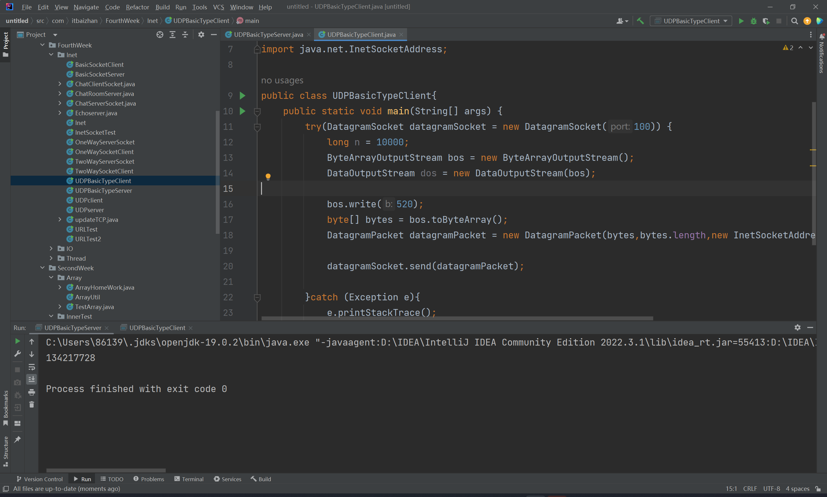Toggle soft-wrap in Run console
Viewport: 827px width, 497px height.
coord(31,367)
